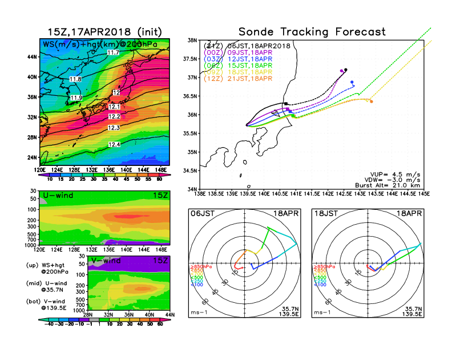Viewport: 452px width, 349px height.
Task: Select green legend entry "(06Z) 15JST,18APR"
Action: (238, 66)
